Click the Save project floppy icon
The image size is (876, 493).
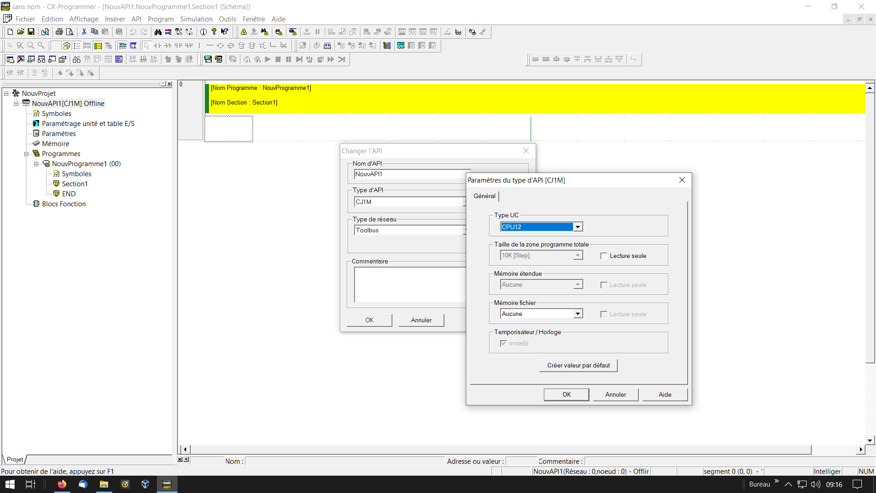31,32
